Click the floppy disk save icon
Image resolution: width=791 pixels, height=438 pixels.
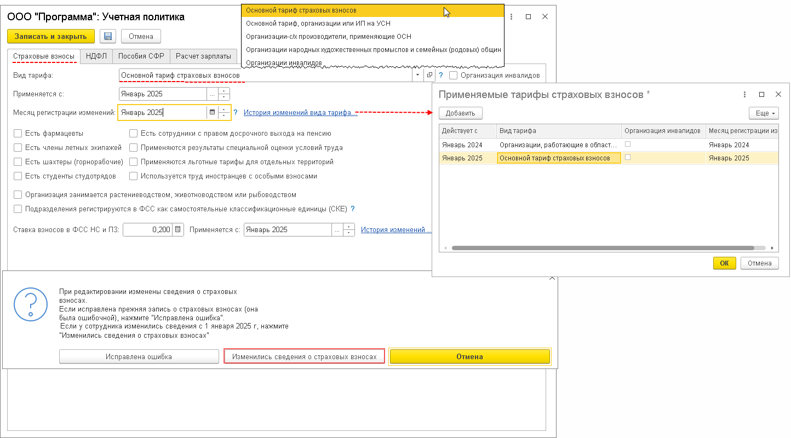[108, 37]
